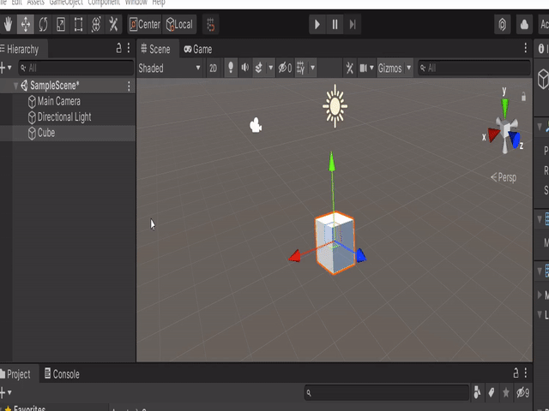Select the Rotate tool
The image size is (549, 411).
pyautogui.click(x=43, y=25)
